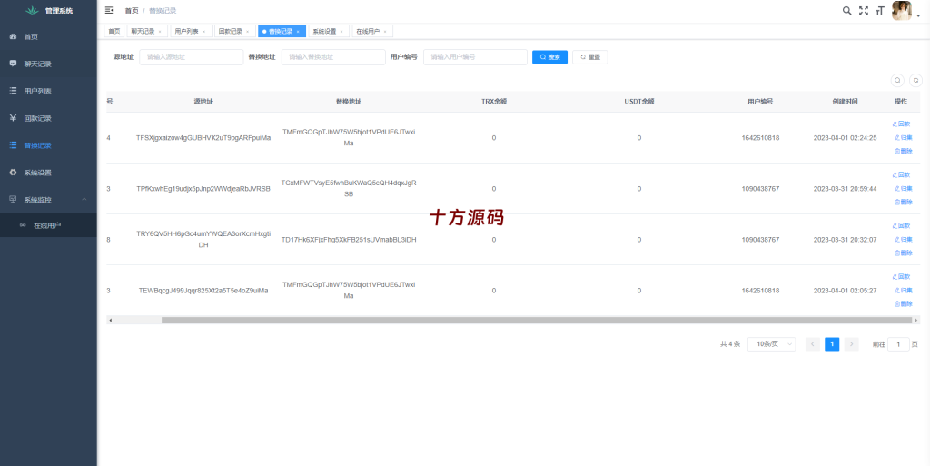Open 首页 in the sidebar

49,36
